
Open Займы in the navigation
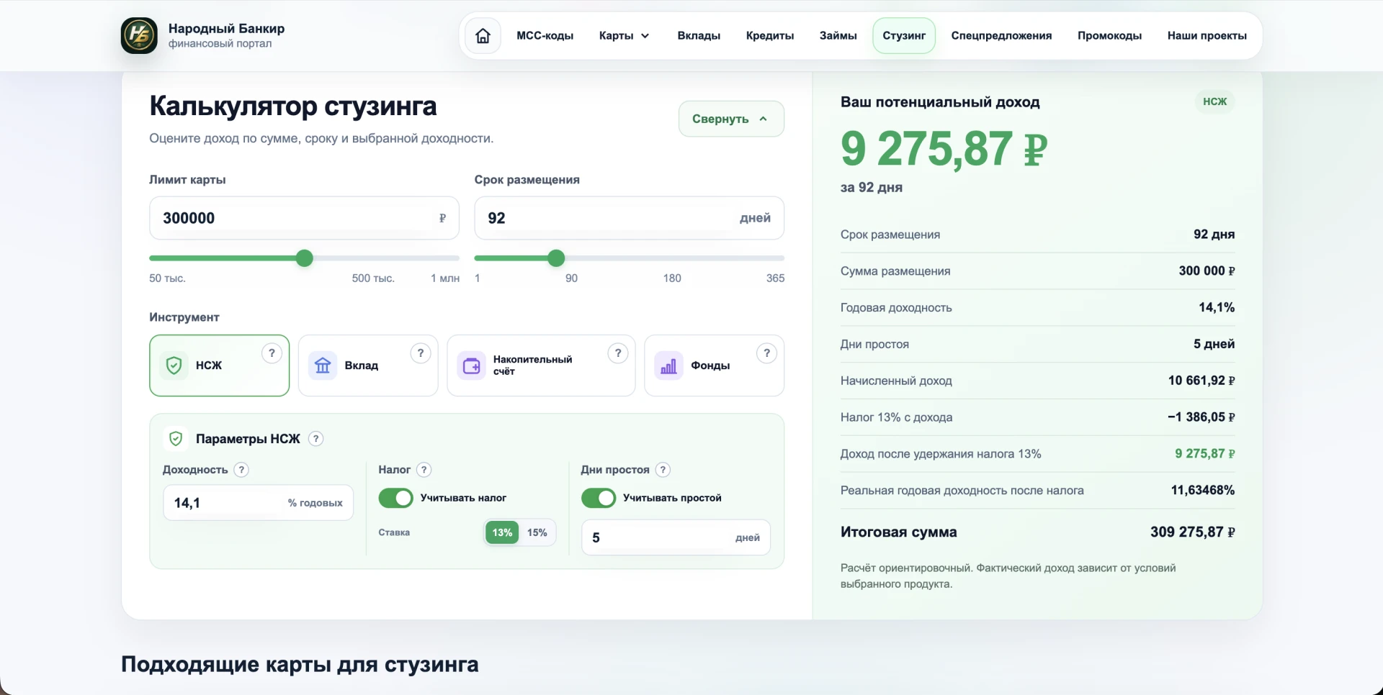838,36
